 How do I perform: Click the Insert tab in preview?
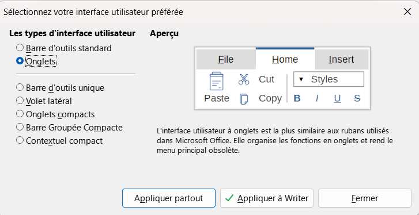coord(341,59)
